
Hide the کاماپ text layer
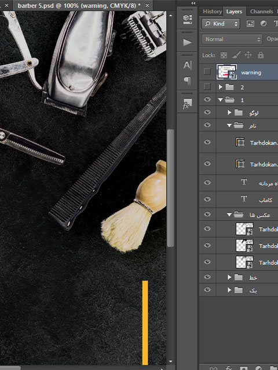[x=207, y=199]
